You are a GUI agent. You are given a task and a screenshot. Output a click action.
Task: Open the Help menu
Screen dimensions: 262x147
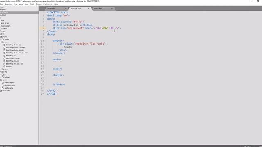click(56, 4)
